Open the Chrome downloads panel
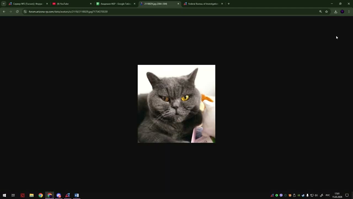Image resolution: width=353 pixels, height=199 pixels. (x=336, y=12)
